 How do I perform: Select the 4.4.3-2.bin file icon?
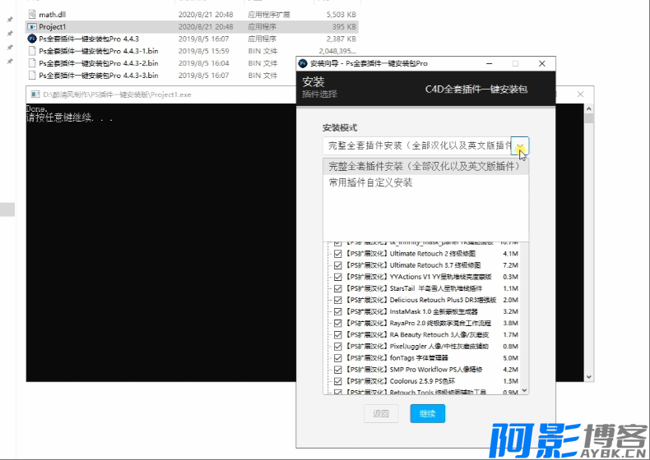point(32,63)
